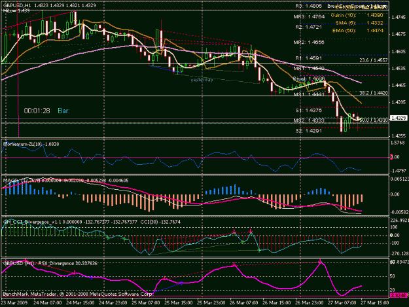Click the MR2: 1.4656 level label
409x307 pixels.
click(x=309, y=43)
